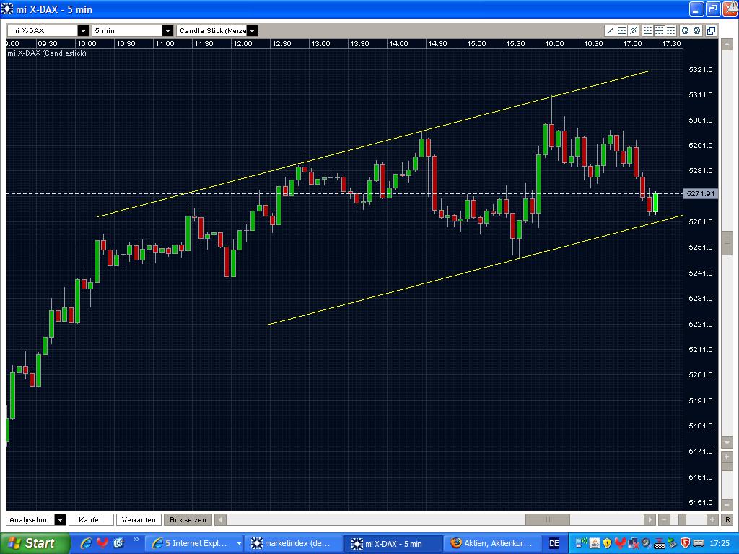Viewport: 739px width, 554px height.
Task: Click the circle-slash delete drawing icon
Action: tap(634, 31)
